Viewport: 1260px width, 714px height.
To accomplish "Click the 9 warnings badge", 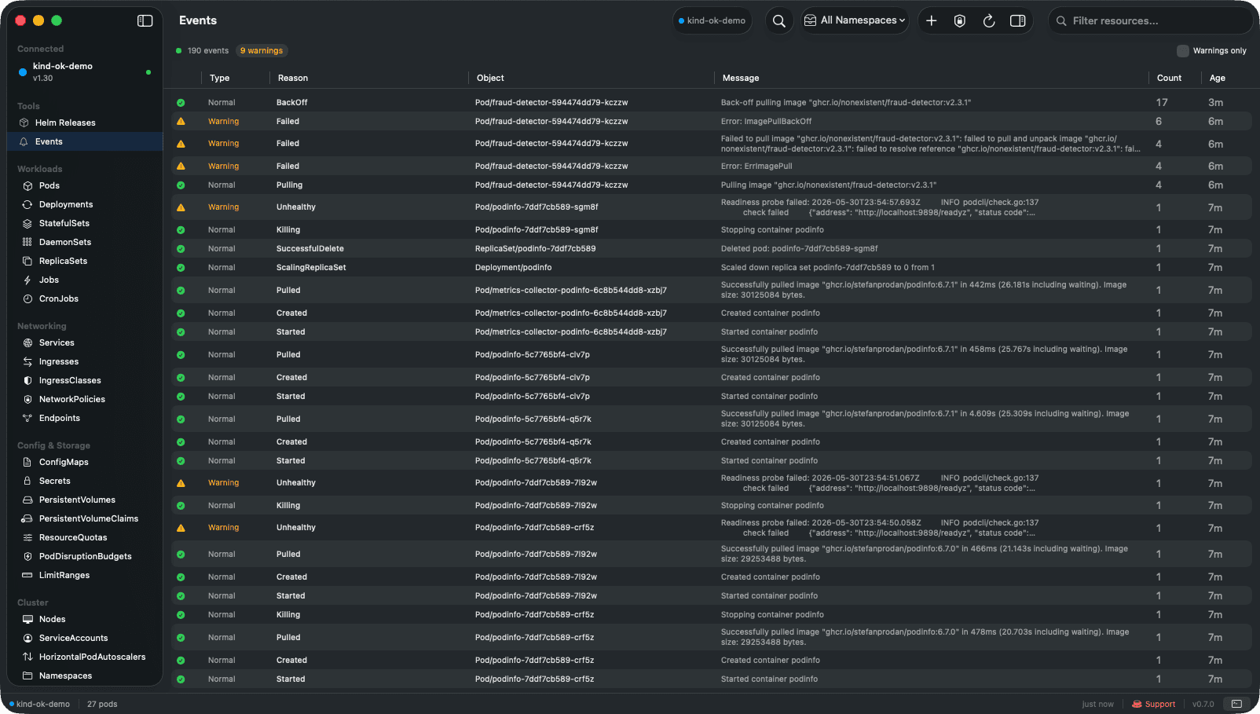I will pyautogui.click(x=262, y=51).
